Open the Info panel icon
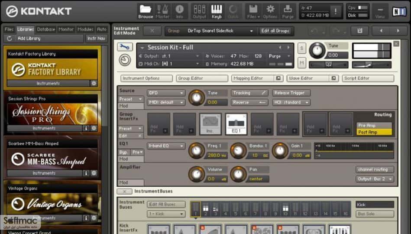Image resolution: width=411 pixels, height=234 pixels. tap(180, 12)
